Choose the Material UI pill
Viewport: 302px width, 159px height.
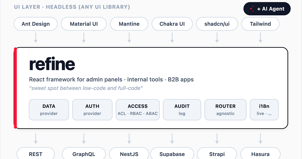tap(84, 24)
